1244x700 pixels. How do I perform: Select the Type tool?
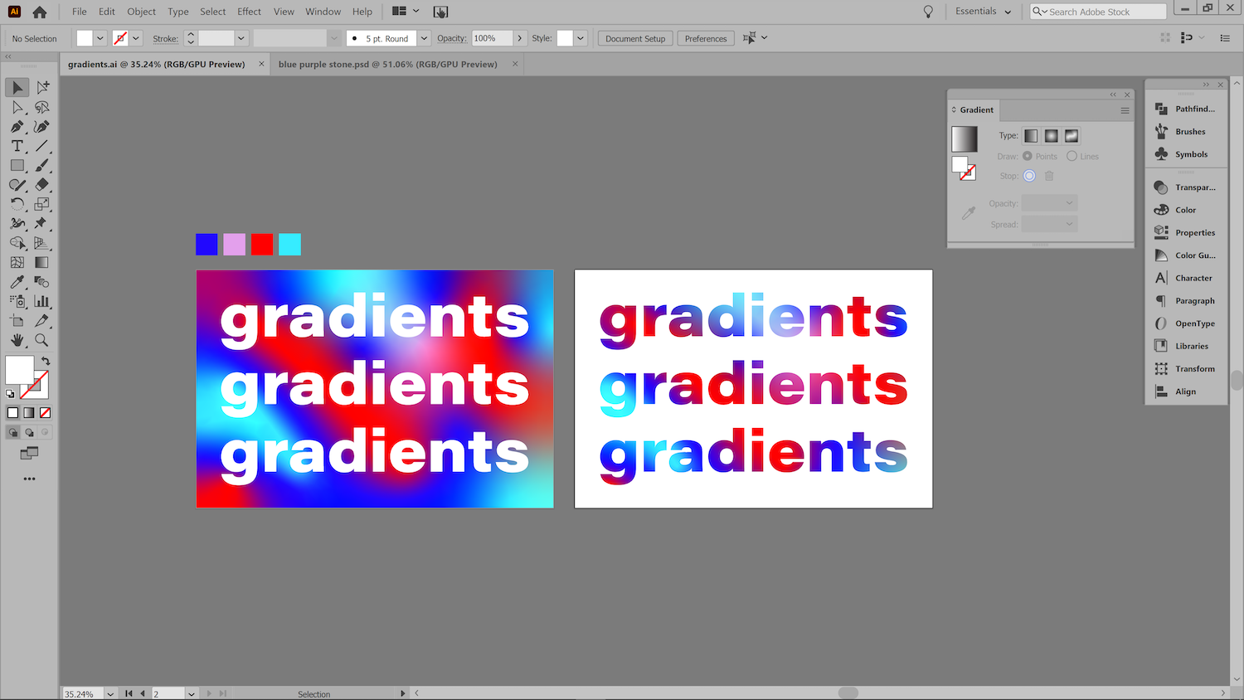pyautogui.click(x=17, y=146)
